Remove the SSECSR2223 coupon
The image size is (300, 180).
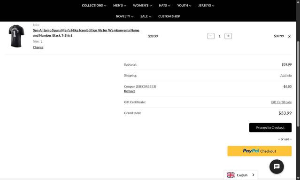tap(130, 91)
